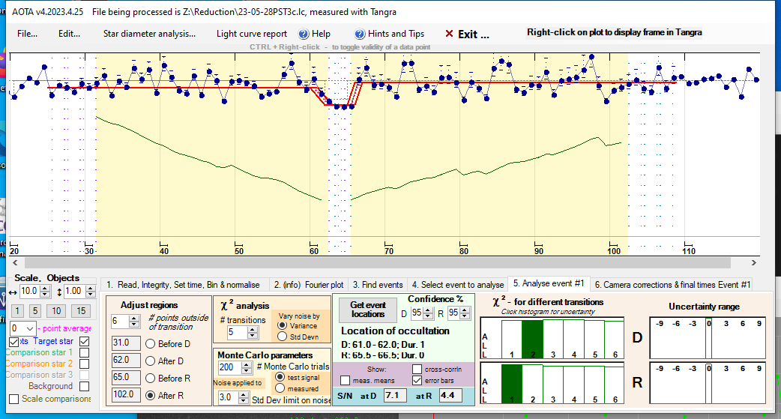The width and height of the screenshot is (781, 419).
Task: Click the S/N at R value field
Action: [450, 396]
